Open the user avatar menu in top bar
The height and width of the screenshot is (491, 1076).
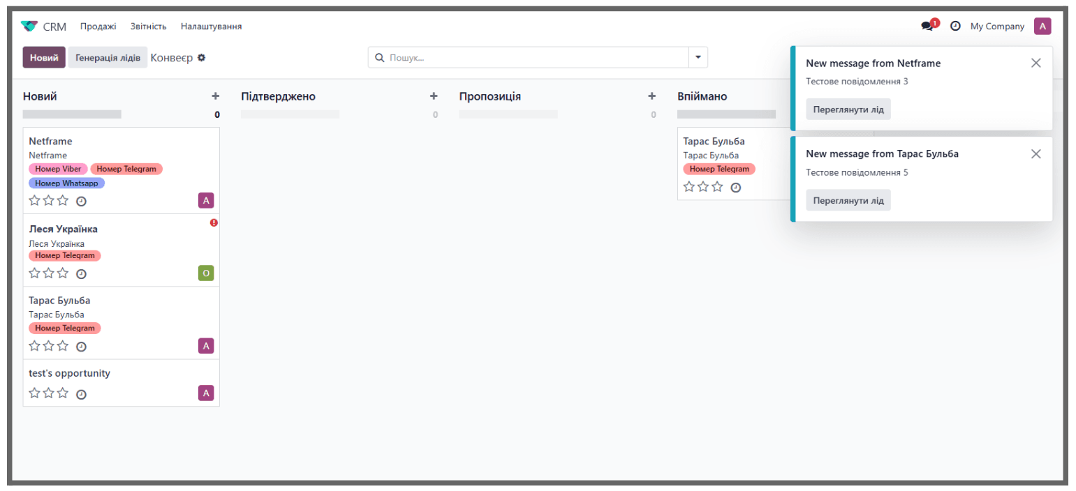[x=1042, y=27]
